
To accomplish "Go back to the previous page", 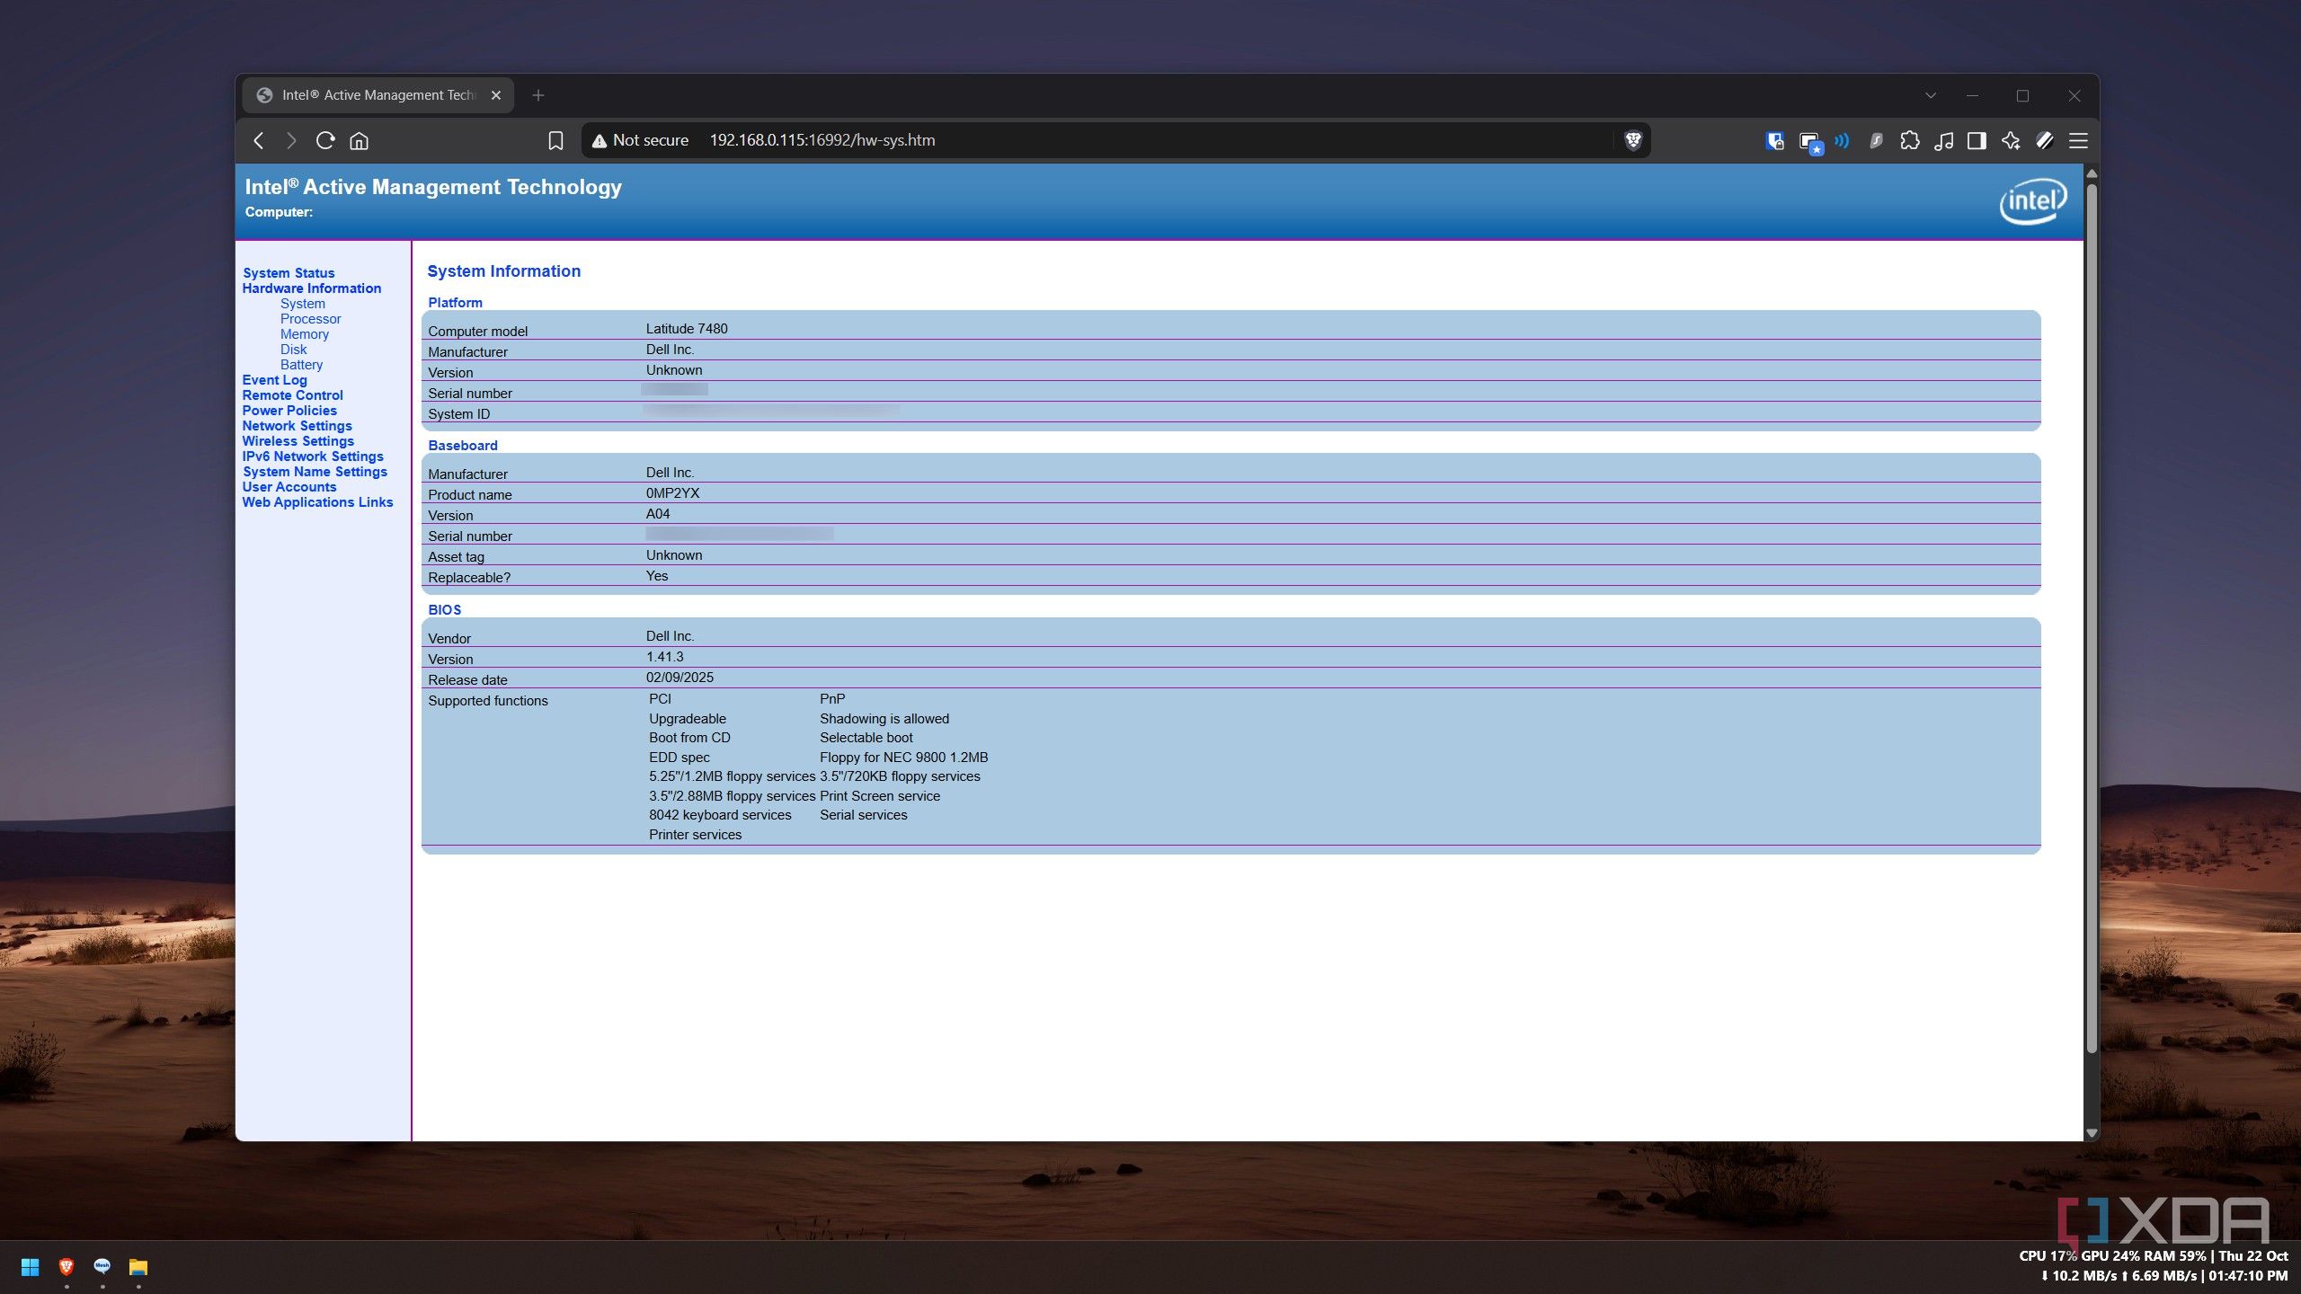I will click(x=259, y=140).
